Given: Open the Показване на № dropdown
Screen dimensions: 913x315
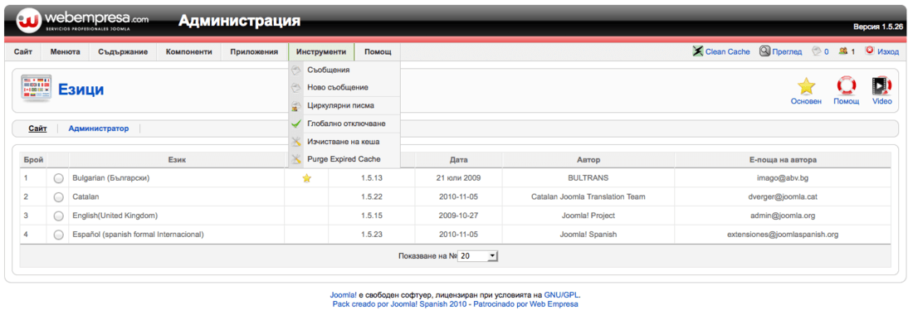Looking at the screenshot, I should [478, 255].
